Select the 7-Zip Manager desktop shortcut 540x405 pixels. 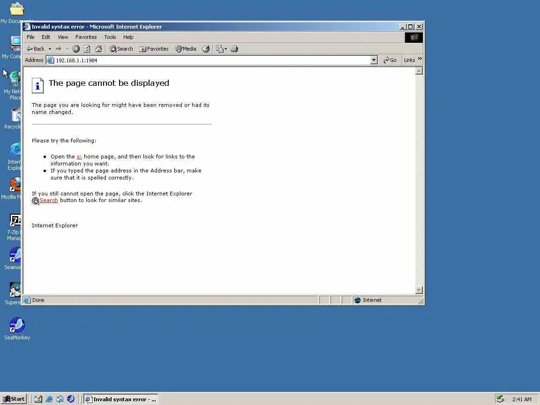14,226
